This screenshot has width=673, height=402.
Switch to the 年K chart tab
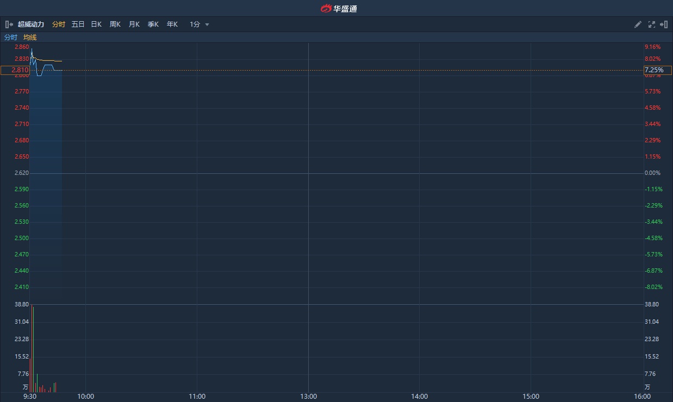tap(172, 24)
